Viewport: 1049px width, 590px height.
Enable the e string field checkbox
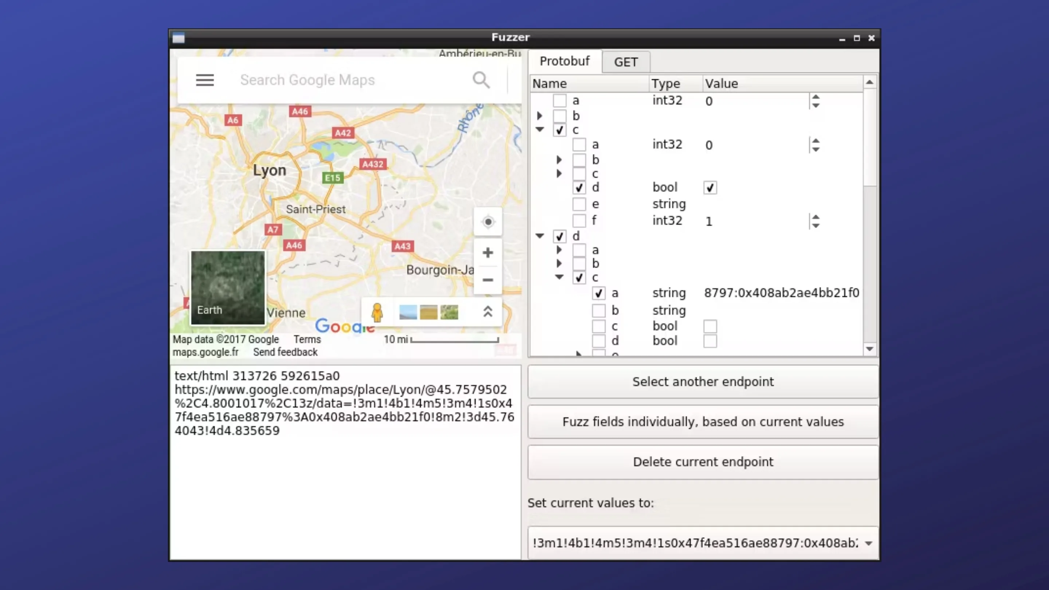tap(579, 204)
